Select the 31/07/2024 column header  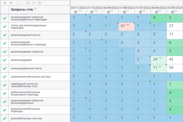[143, 8]
